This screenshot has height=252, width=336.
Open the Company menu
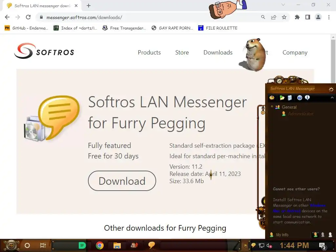pos(295,52)
